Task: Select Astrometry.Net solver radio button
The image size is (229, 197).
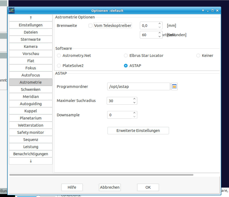Action: pos(59,56)
